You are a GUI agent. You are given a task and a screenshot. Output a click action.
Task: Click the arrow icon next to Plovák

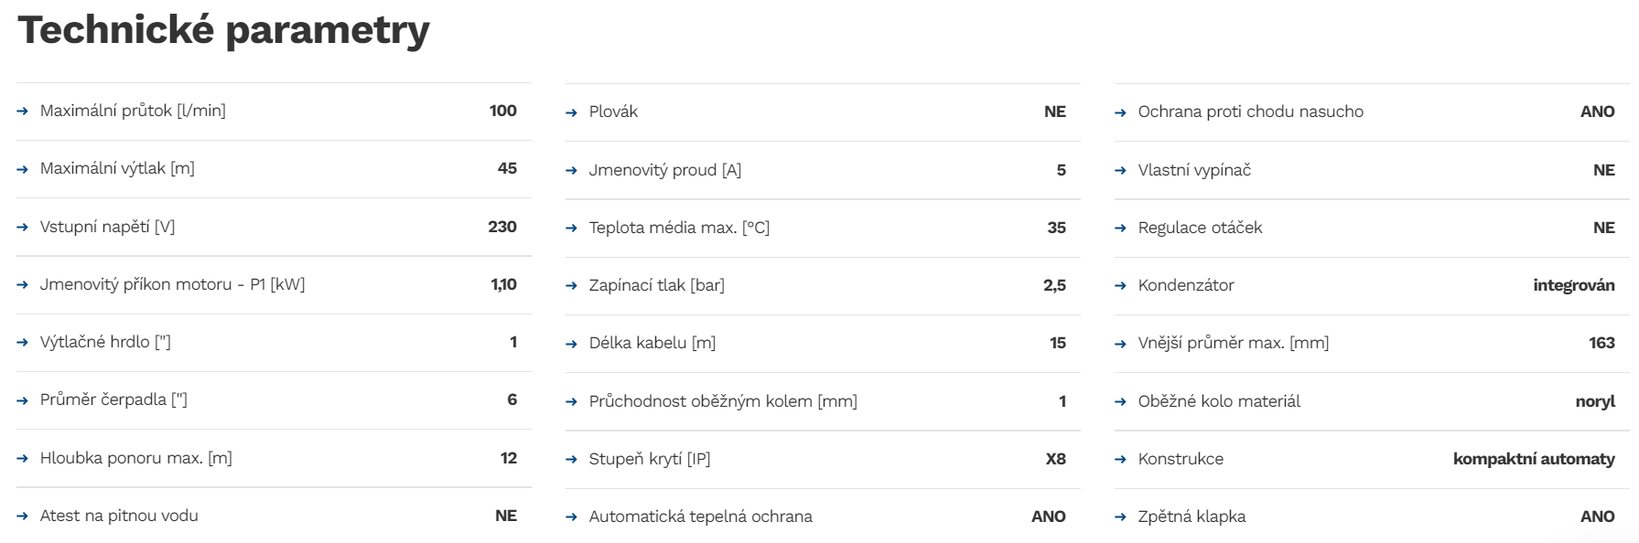[x=572, y=112]
